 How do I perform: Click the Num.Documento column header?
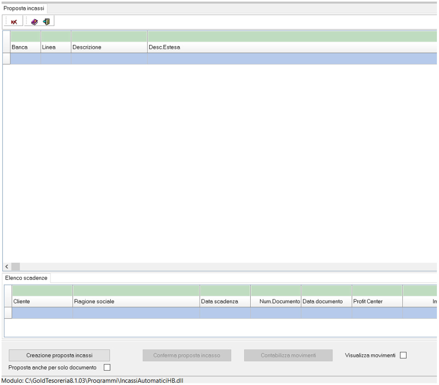click(276, 302)
